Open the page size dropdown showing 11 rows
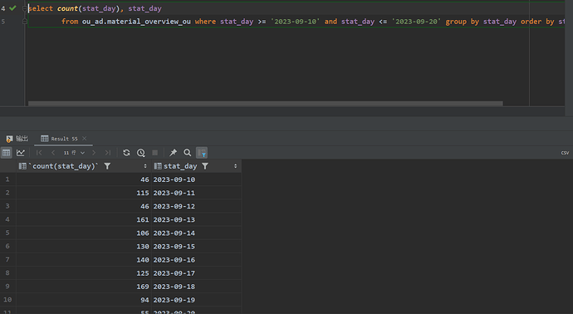 (74, 152)
